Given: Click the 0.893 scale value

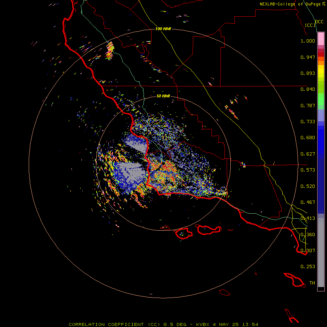Looking at the screenshot, I should [308, 73].
